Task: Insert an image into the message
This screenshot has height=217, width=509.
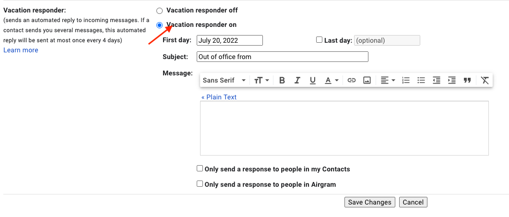Action: tap(367, 80)
